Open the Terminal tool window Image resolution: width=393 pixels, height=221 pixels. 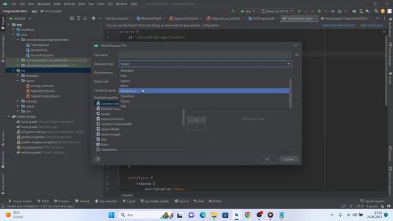82,201
